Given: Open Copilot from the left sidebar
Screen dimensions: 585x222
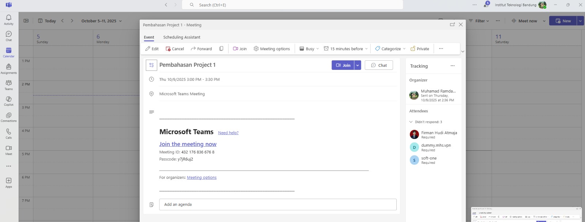Looking at the screenshot, I should 9,101.
